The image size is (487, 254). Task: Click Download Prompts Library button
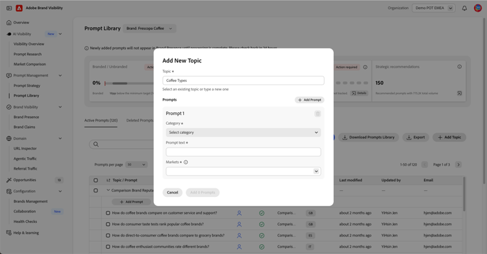(x=369, y=137)
